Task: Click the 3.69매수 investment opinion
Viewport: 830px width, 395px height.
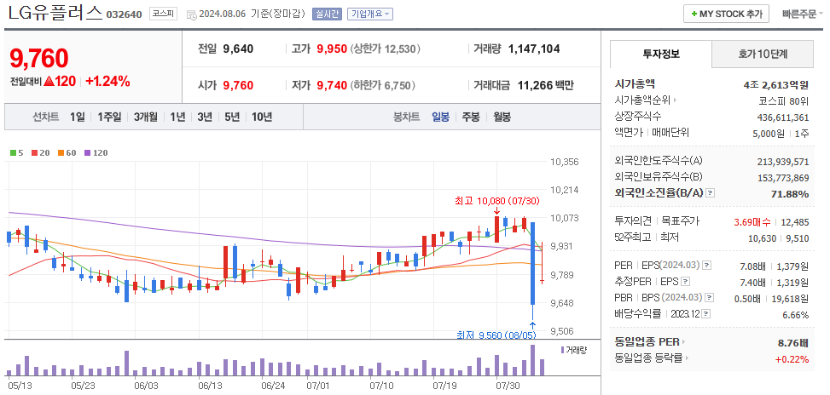Action: [x=752, y=222]
